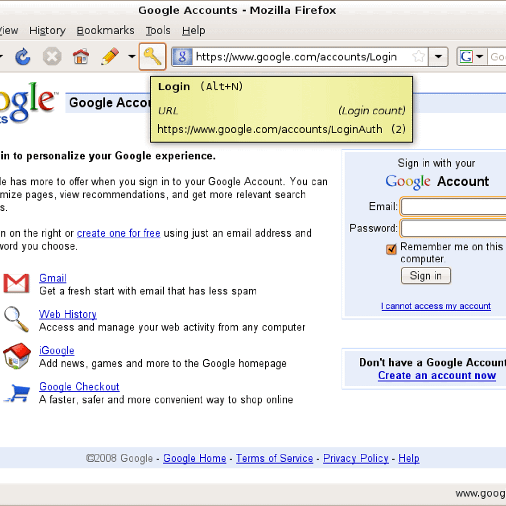Viewport: 506px width, 506px height.
Task: Click the Google Checkout cart icon
Action: coord(17,393)
